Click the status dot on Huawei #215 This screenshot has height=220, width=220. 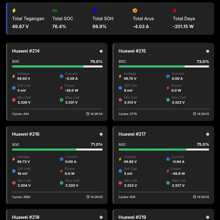pos(208,51)
